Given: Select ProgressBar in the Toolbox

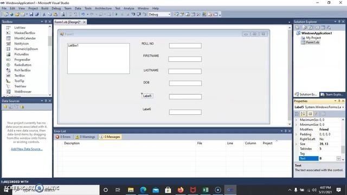Looking at the screenshot, I should tap(22, 60).
